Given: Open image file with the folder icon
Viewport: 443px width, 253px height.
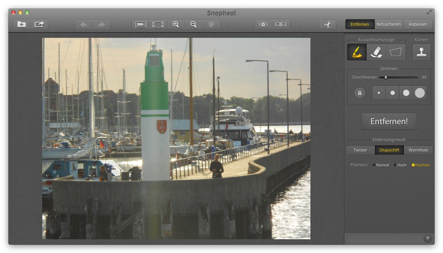Looking at the screenshot, I should pos(22,24).
